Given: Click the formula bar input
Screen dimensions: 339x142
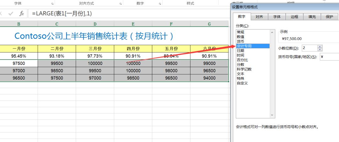Looking at the screenshot, I should click(x=129, y=13).
